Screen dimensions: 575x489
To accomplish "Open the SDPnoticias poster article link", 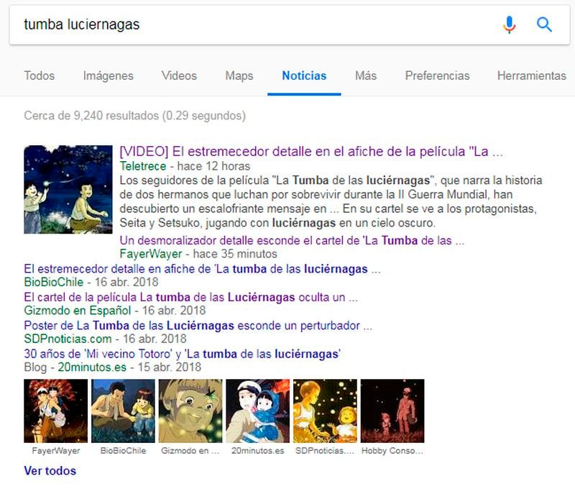I will tap(198, 325).
